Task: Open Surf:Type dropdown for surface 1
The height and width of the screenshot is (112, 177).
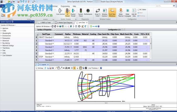Action: click(53, 40)
